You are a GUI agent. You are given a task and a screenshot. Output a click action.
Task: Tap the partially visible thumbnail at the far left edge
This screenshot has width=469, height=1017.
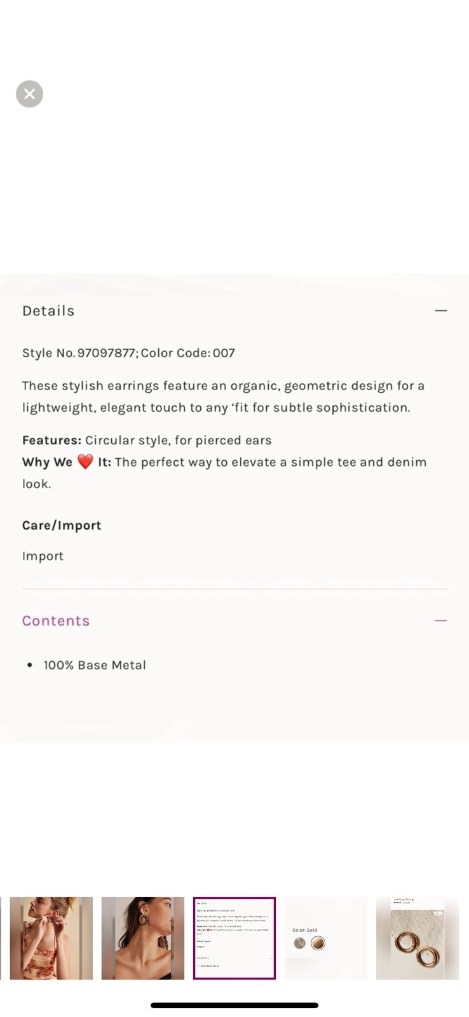1,938
